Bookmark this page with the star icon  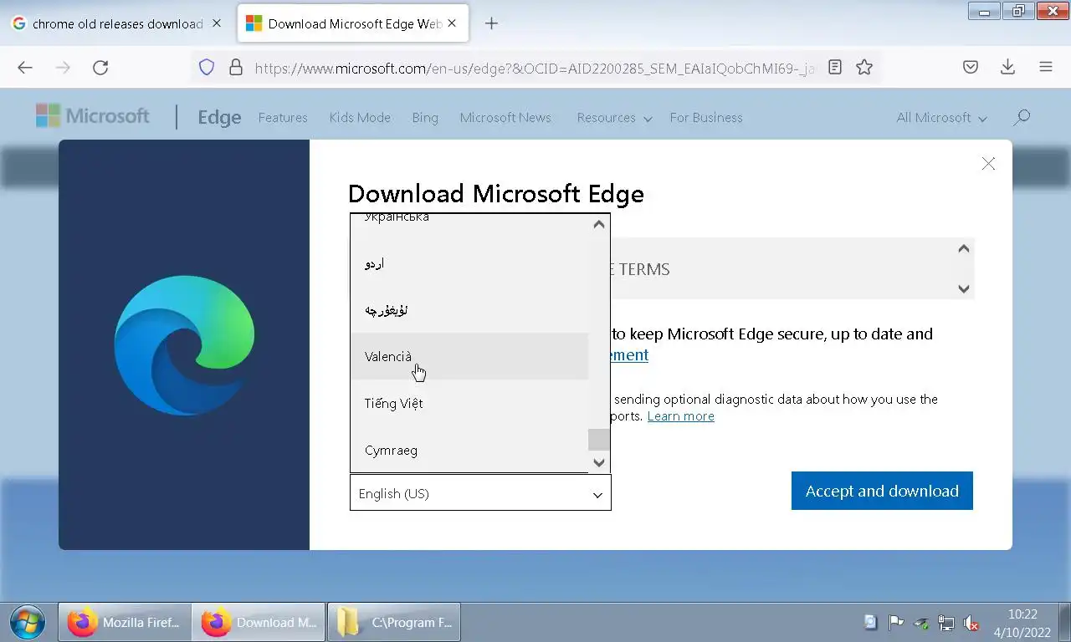864,67
